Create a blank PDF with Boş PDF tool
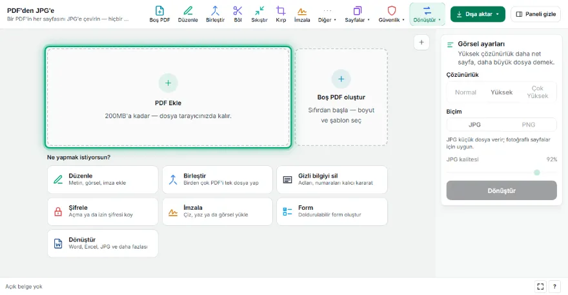 [x=159, y=14]
